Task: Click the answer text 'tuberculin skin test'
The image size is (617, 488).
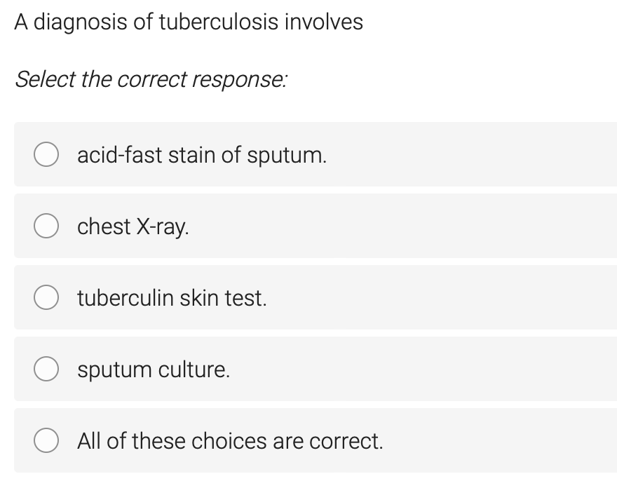Action: [171, 297]
